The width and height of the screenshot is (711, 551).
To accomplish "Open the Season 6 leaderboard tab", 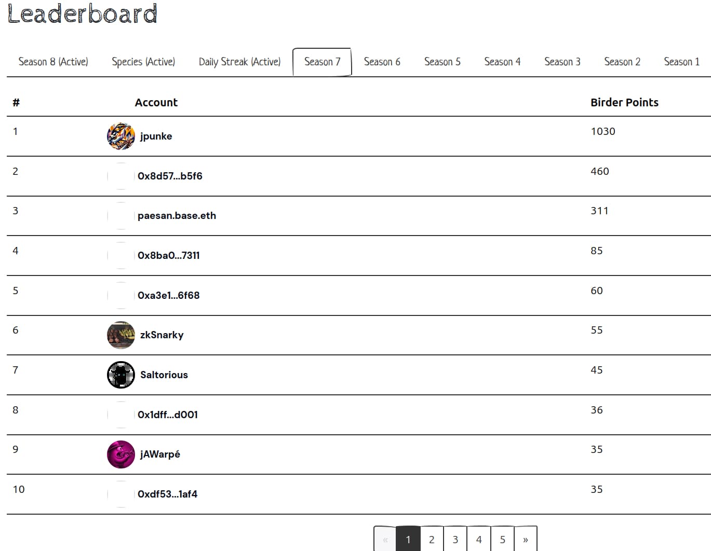I will [382, 62].
